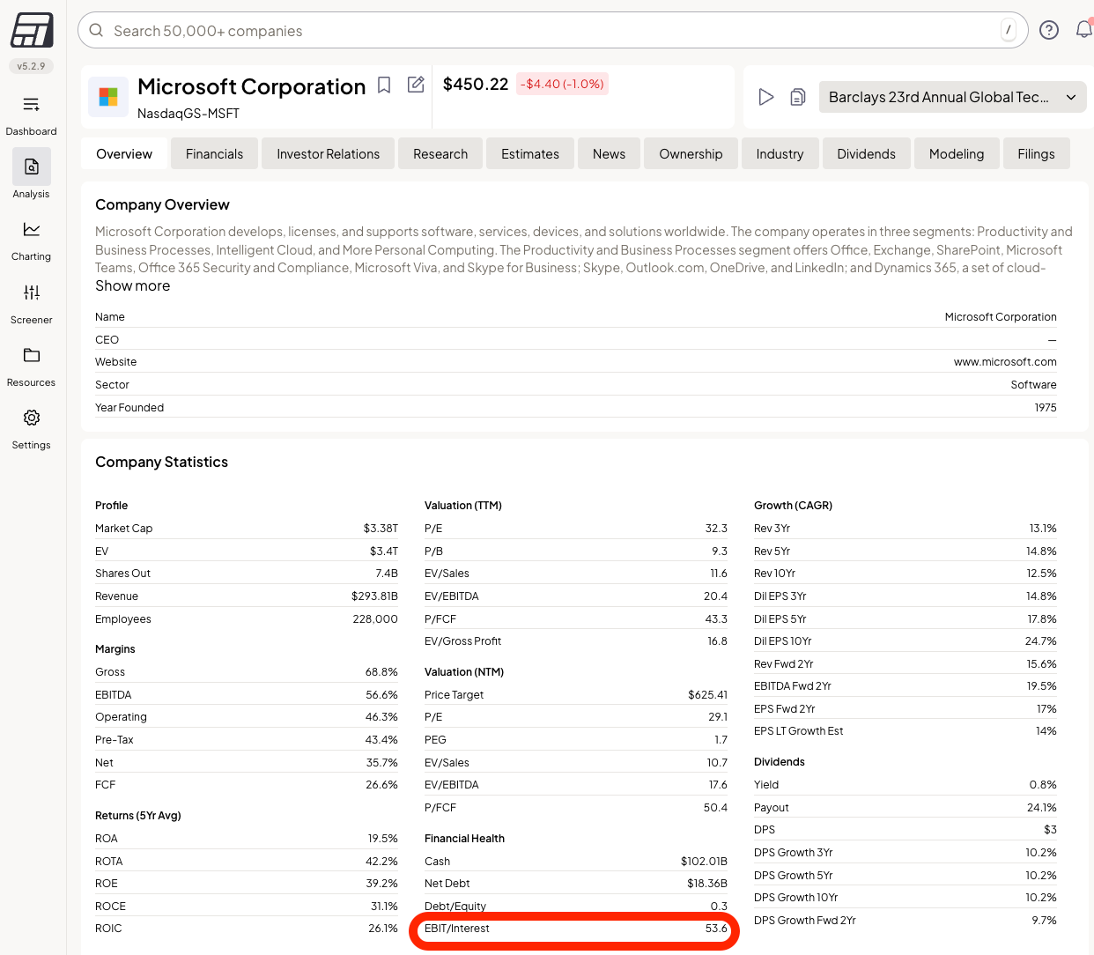Open the www.microsoft.com website link

[1005, 362]
